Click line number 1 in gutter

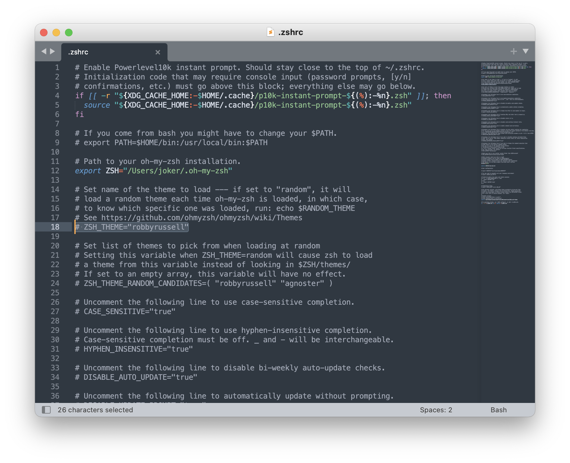point(57,68)
